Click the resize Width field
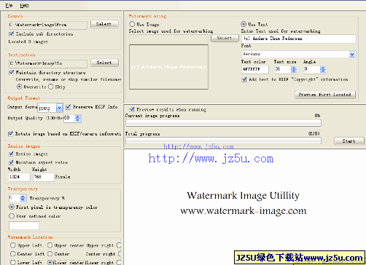Screen dimensions: 366x265 click(20, 177)
